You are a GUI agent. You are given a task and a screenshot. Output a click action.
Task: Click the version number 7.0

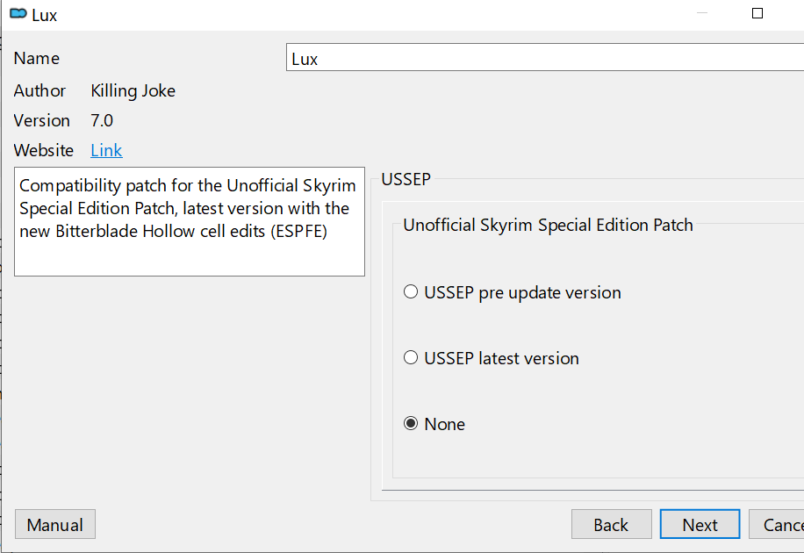(102, 120)
